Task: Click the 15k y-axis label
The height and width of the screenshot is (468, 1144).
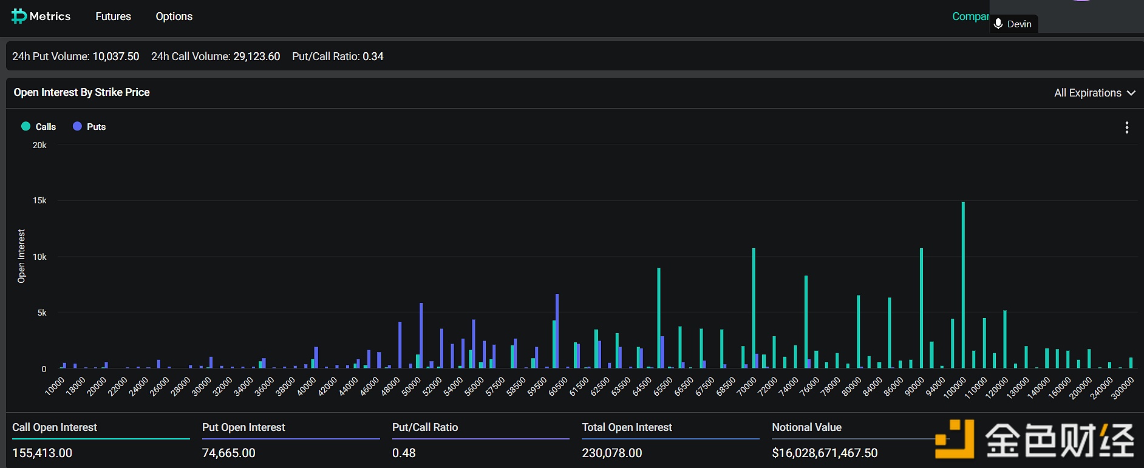Action: click(x=39, y=200)
